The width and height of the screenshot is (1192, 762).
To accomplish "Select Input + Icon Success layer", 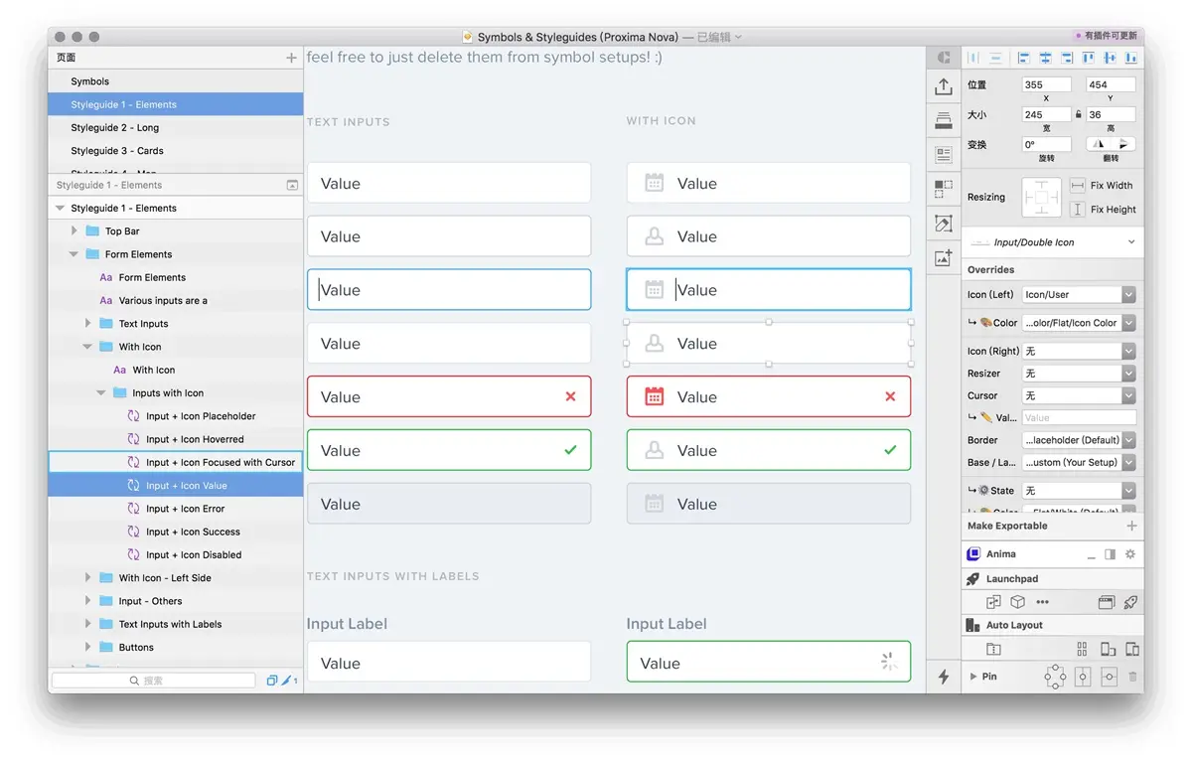I will pyautogui.click(x=175, y=532).
